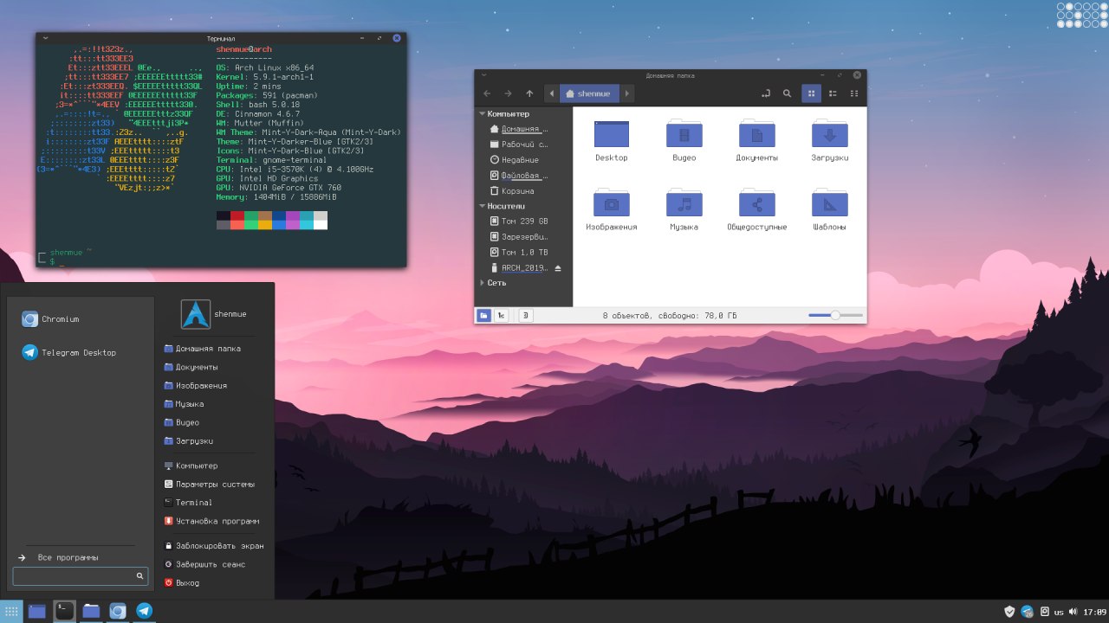Collapse the Компьютер sidebar section
Viewport: 1109px width, 623px height.
483,114
